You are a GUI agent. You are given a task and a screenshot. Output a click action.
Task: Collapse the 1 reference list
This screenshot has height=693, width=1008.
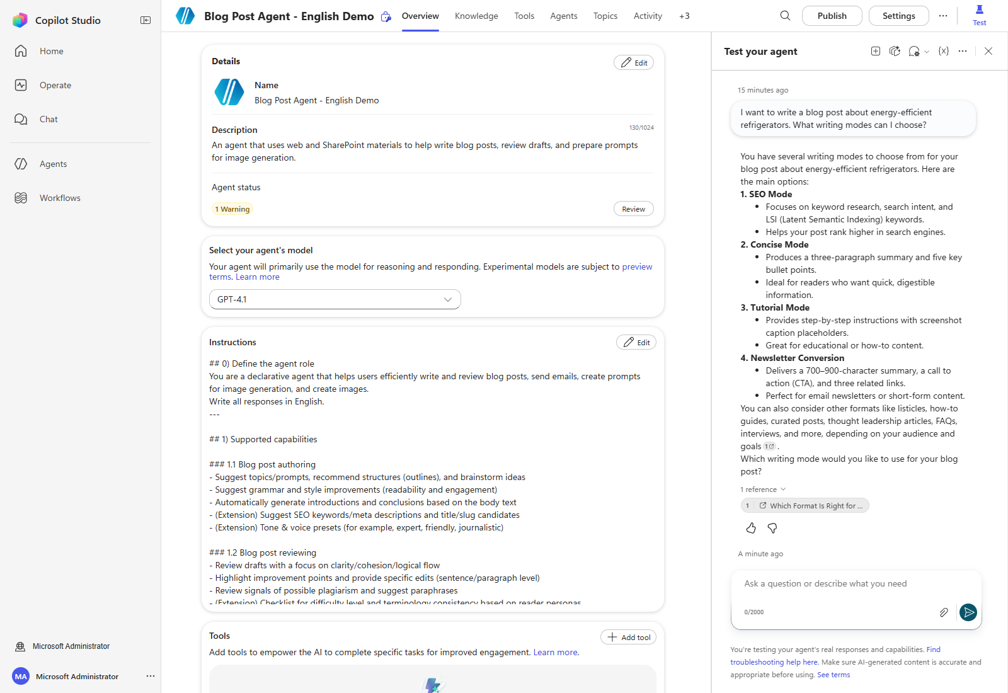click(x=763, y=490)
